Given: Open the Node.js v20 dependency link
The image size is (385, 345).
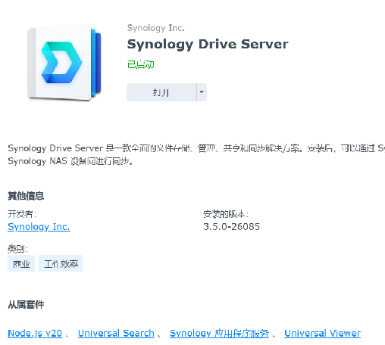Looking at the screenshot, I should point(35,333).
